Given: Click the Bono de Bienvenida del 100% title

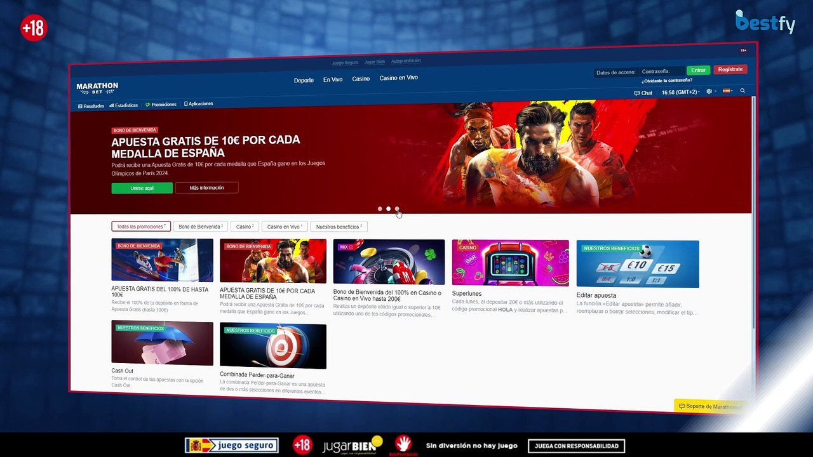Looking at the screenshot, I should (x=387, y=296).
